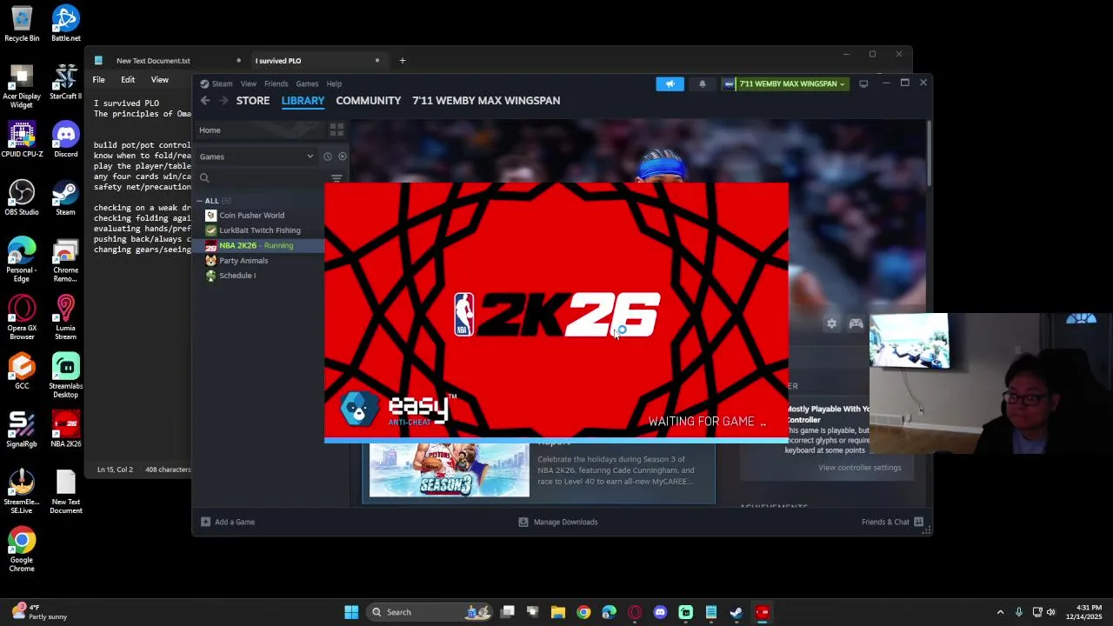This screenshot has width=1113, height=626.
Task: Go forward with Steam forward arrow
Action: click(x=223, y=101)
